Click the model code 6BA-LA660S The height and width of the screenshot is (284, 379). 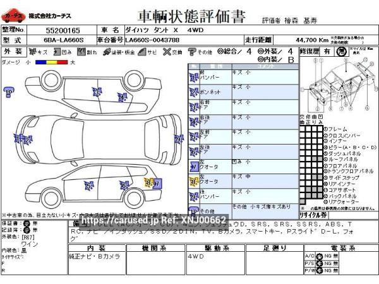(x=64, y=40)
